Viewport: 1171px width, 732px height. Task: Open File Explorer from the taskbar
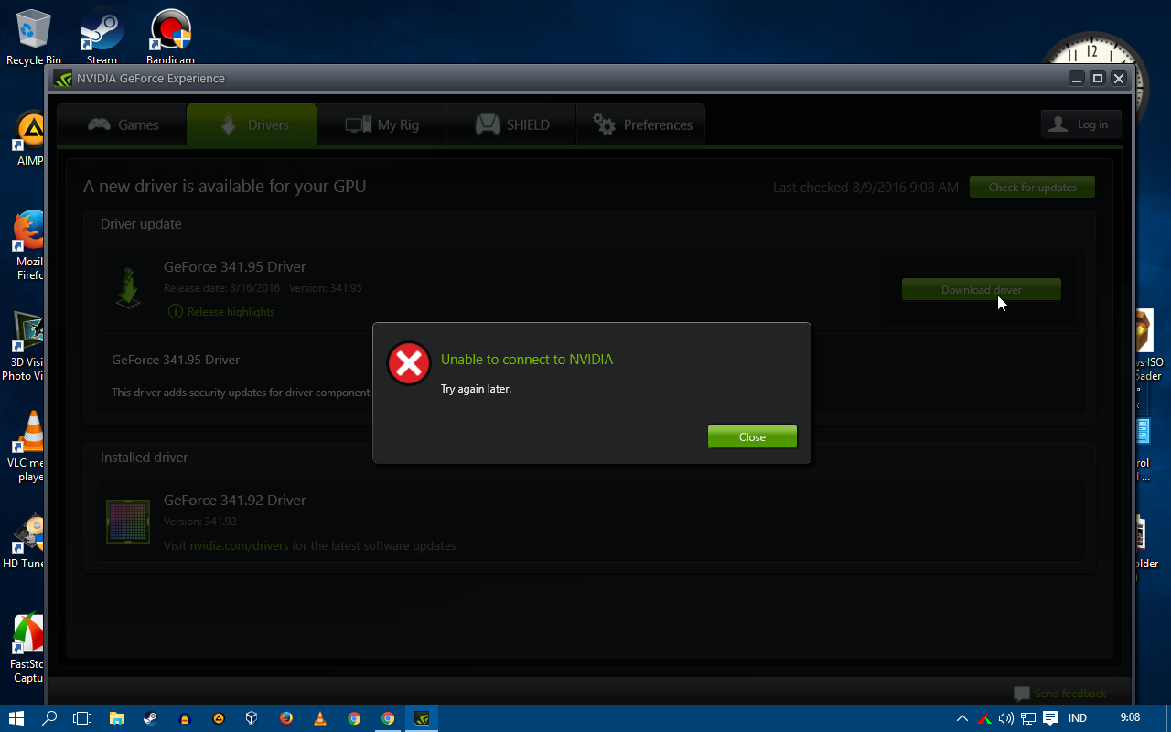117,718
